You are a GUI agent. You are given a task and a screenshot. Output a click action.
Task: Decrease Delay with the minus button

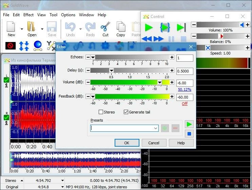pyautogui.click(x=88, y=70)
